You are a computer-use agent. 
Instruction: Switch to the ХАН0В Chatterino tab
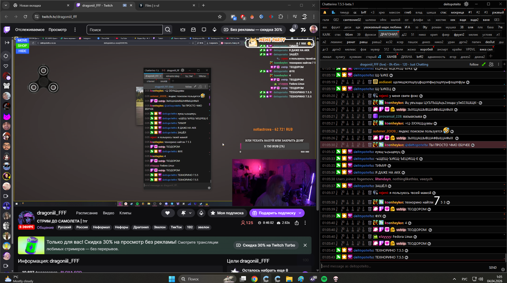[392, 57]
